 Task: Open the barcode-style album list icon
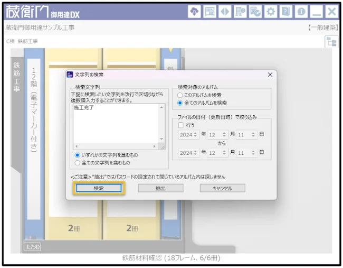pyautogui.click(x=209, y=12)
